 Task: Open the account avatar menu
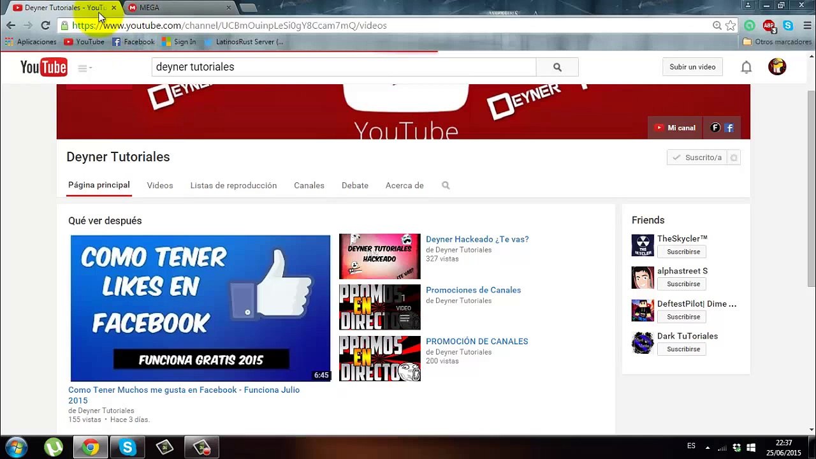pos(777,67)
